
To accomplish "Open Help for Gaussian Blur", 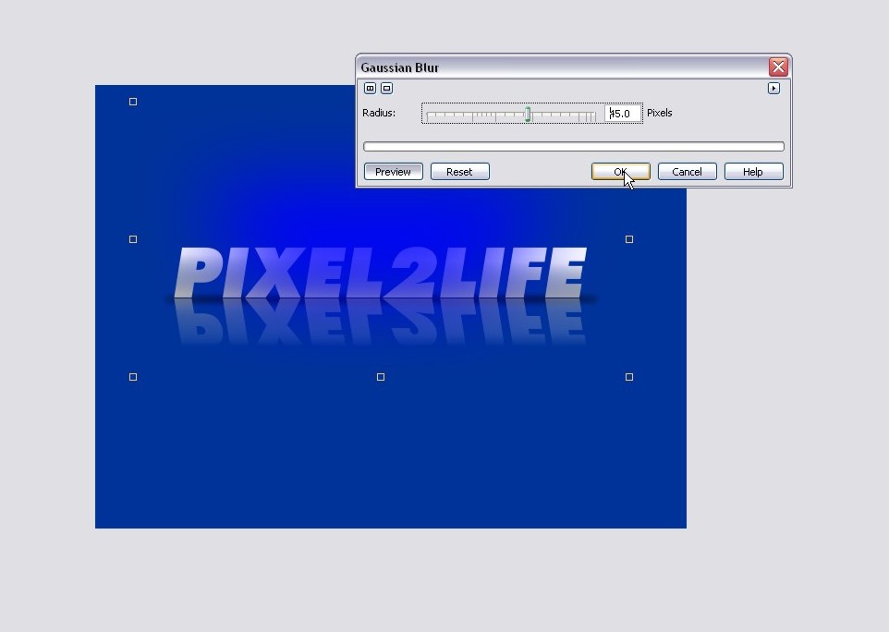I will coord(753,172).
